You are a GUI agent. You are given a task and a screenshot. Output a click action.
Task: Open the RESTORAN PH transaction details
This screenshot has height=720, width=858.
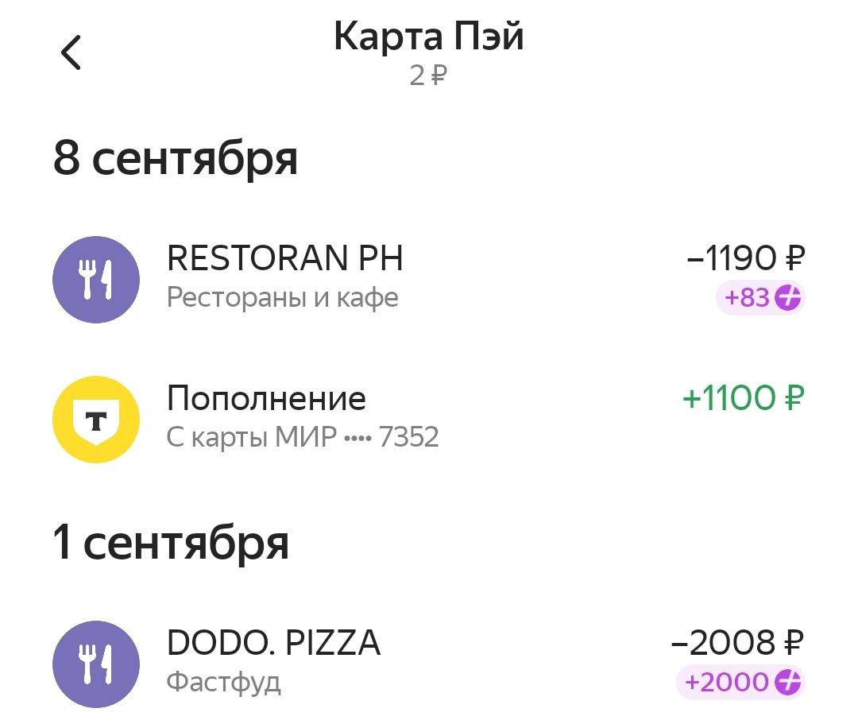[x=284, y=258]
